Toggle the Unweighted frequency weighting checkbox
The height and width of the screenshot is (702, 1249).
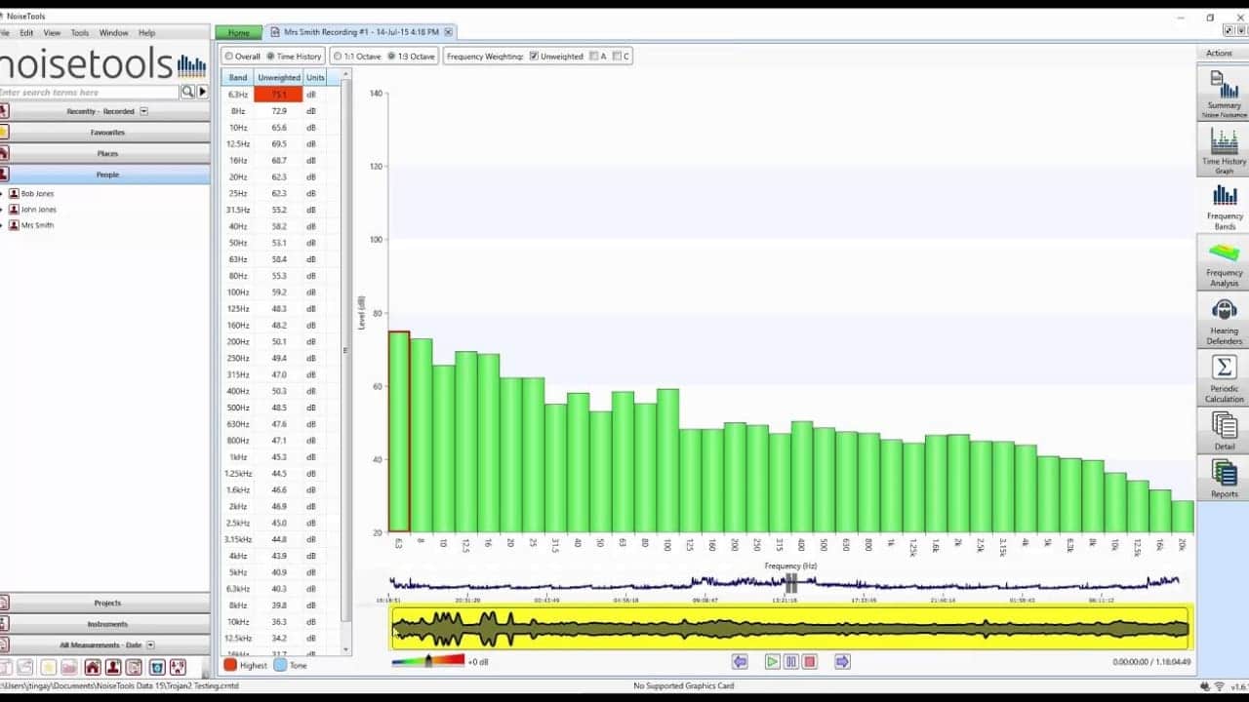pos(534,57)
